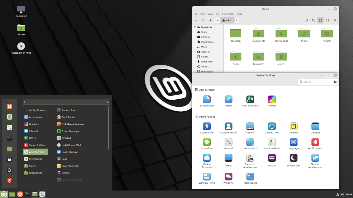Click the application menu search box
Viewport: 353px width, 198px height.
coord(66,102)
